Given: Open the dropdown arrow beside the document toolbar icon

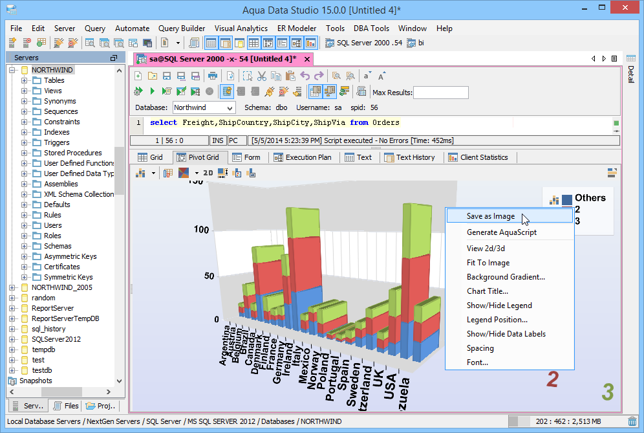Looking at the screenshot, I should (x=178, y=42).
